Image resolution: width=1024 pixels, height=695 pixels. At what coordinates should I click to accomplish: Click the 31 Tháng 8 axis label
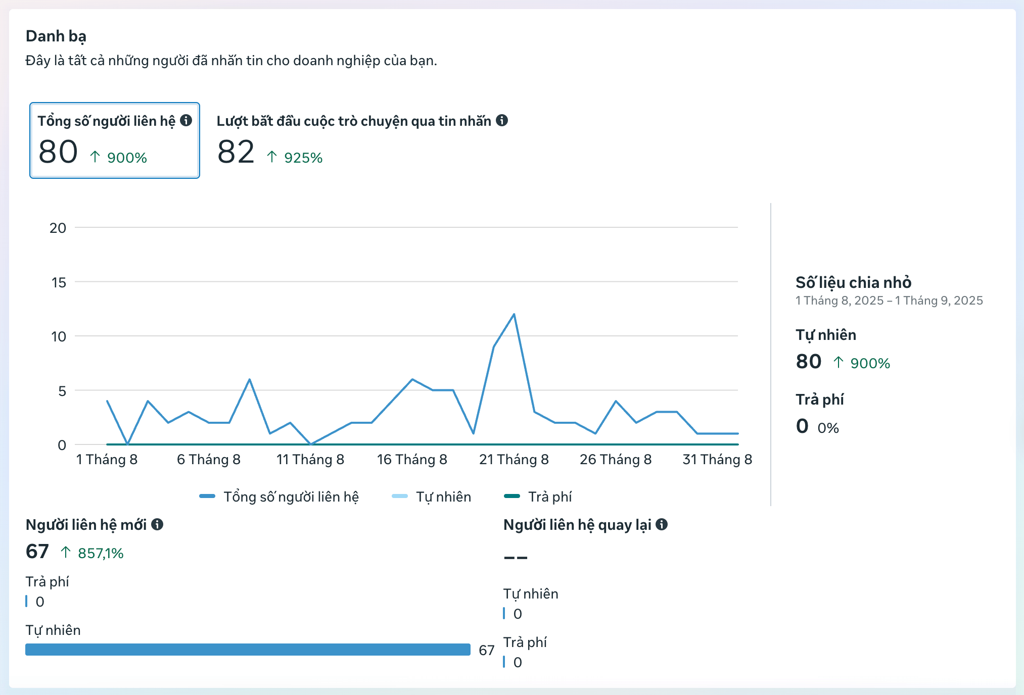717,460
